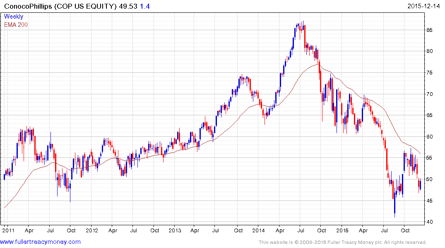Click the Apr label right after 2011

(29, 231)
